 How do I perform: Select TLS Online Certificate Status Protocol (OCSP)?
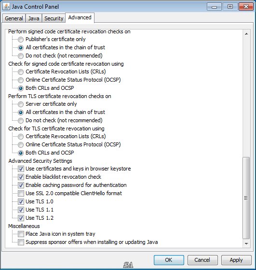click(x=21, y=144)
